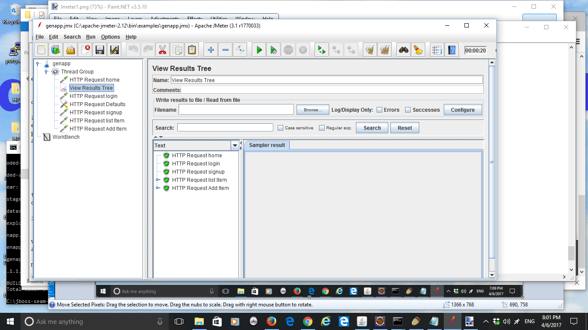Toggle the Regular exp. checkbox
This screenshot has height=330, width=588.
(322, 128)
